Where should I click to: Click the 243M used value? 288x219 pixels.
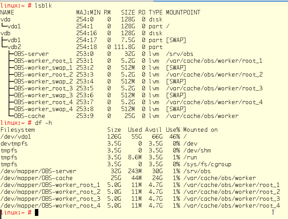(135, 171)
